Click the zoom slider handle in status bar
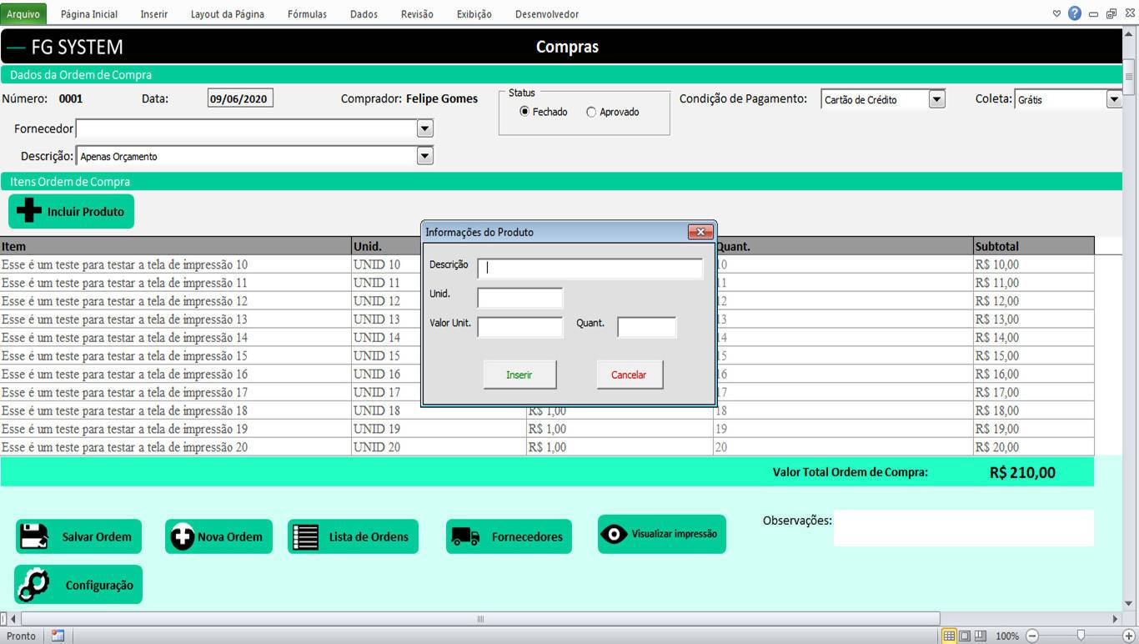 click(x=1081, y=636)
